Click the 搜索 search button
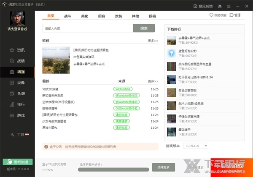253x177 pixels. pos(144,28)
